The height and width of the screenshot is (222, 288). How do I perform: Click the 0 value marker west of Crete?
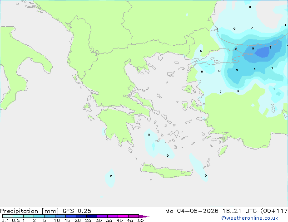coord(111,176)
